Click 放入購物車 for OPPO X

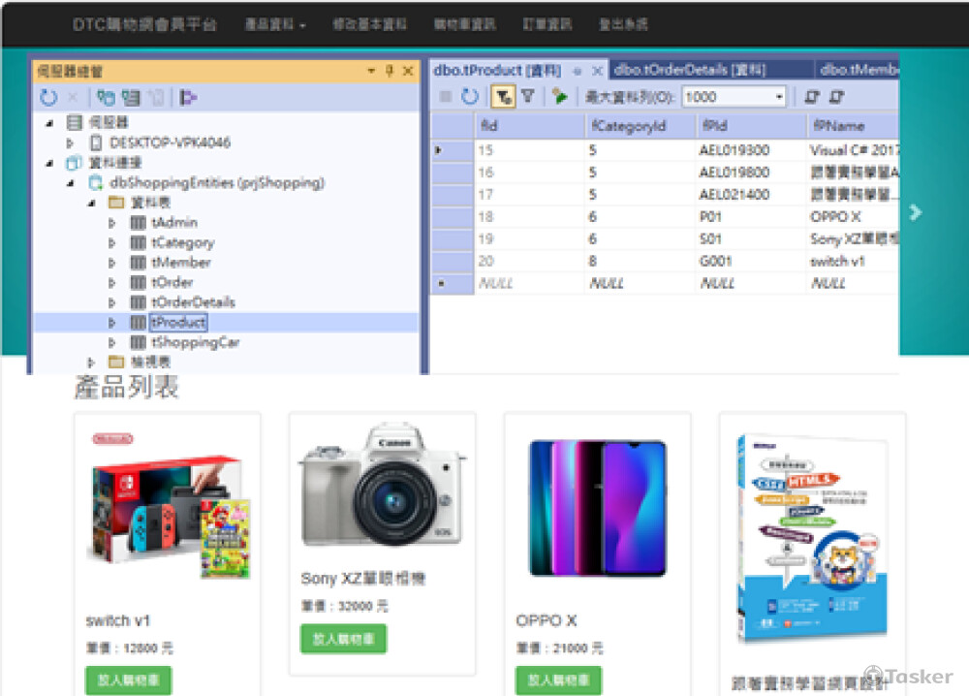tap(557, 680)
